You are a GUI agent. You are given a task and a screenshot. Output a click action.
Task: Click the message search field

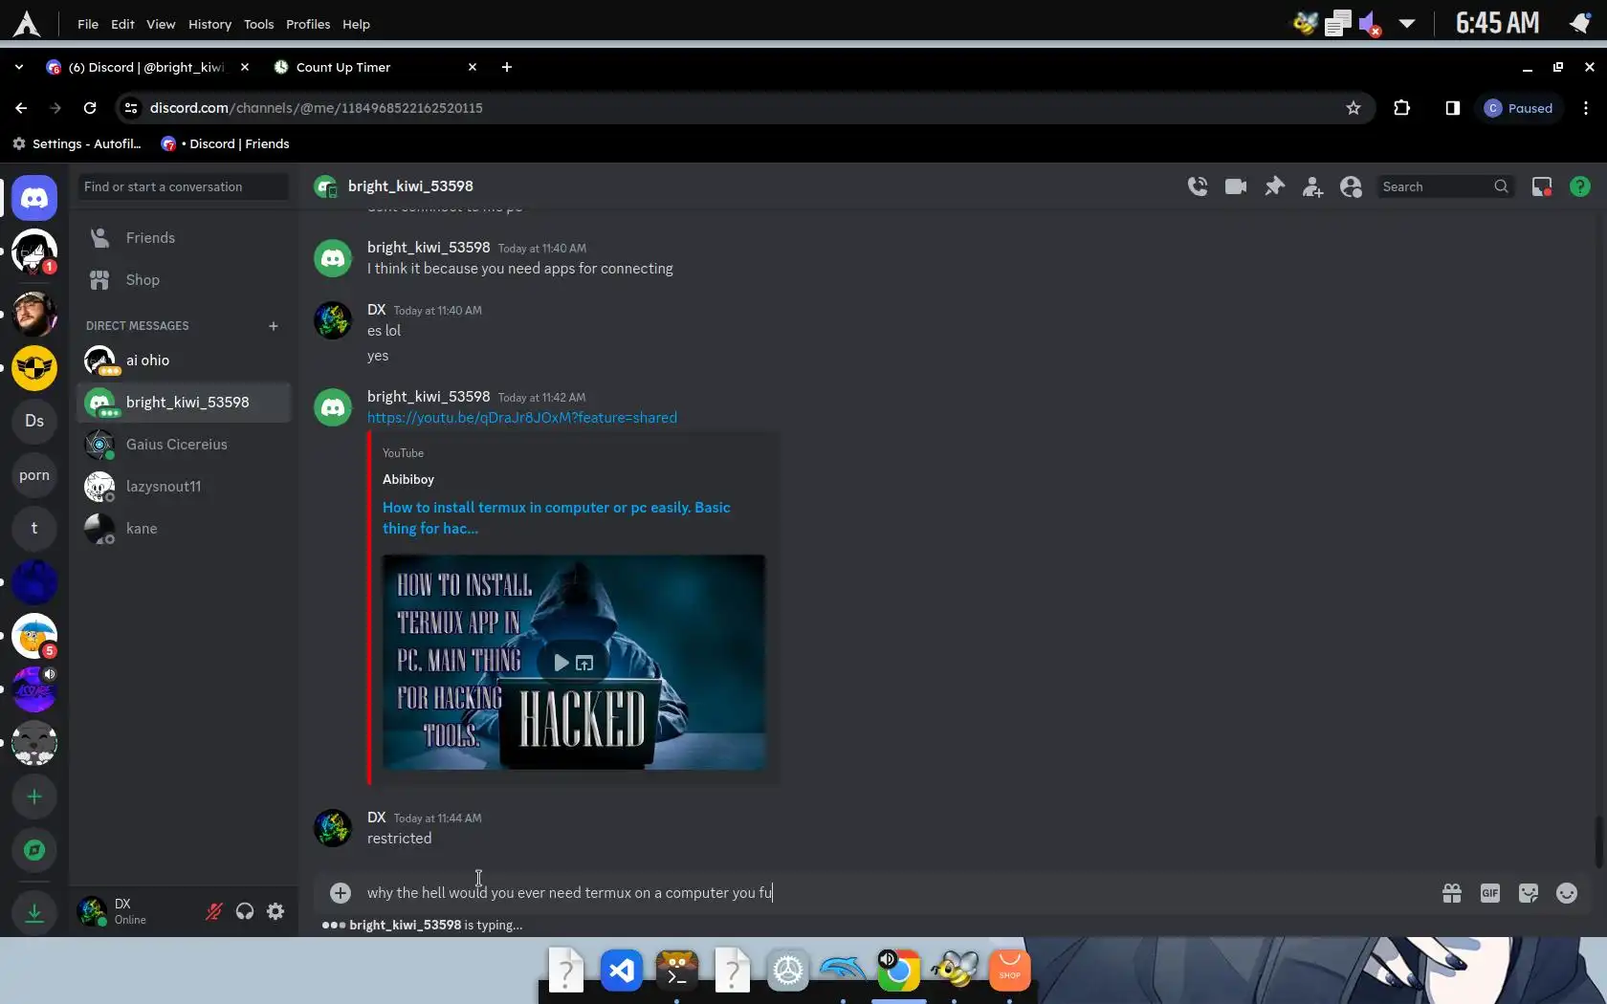point(1443,186)
